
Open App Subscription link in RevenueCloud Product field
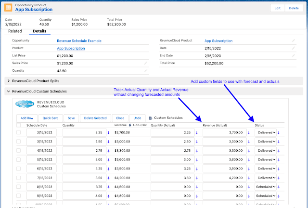[x=218, y=41]
